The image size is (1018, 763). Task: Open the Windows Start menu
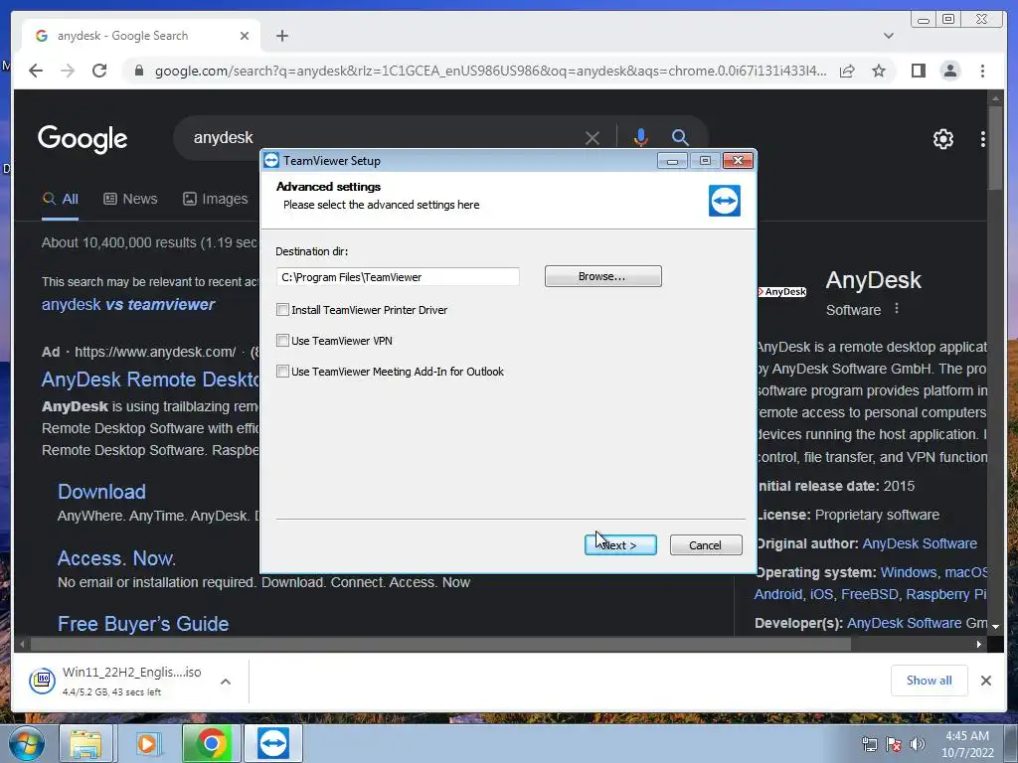26,743
